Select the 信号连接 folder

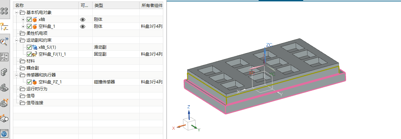(35, 103)
